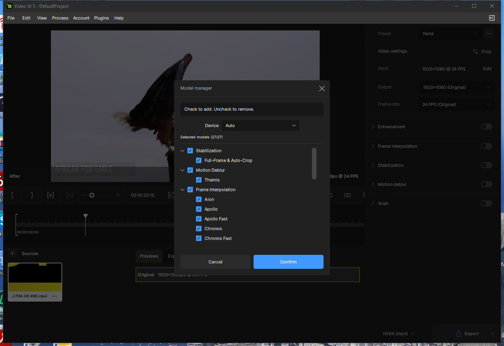Uncheck Full-Frame & Auto-Crop model
This screenshot has height=346, width=504.
[199, 161]
